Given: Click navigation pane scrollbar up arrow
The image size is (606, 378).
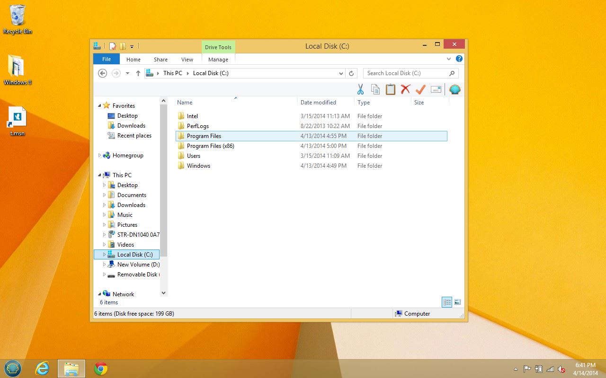Looking at the screenshot, I should (x=164, y=101).
